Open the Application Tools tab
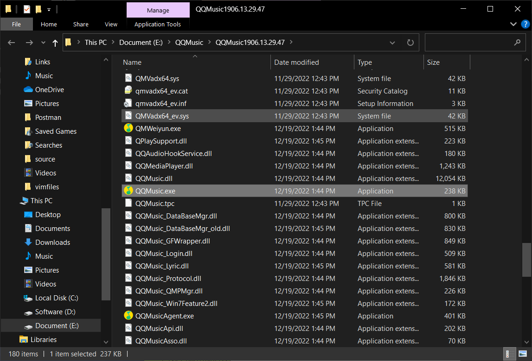The width and height of the screenshot is (532, 361). click(x=157, y=24)
